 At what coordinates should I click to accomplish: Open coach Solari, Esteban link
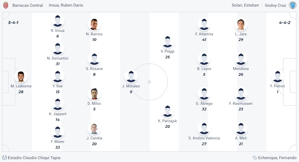click(x=245, y=5)
